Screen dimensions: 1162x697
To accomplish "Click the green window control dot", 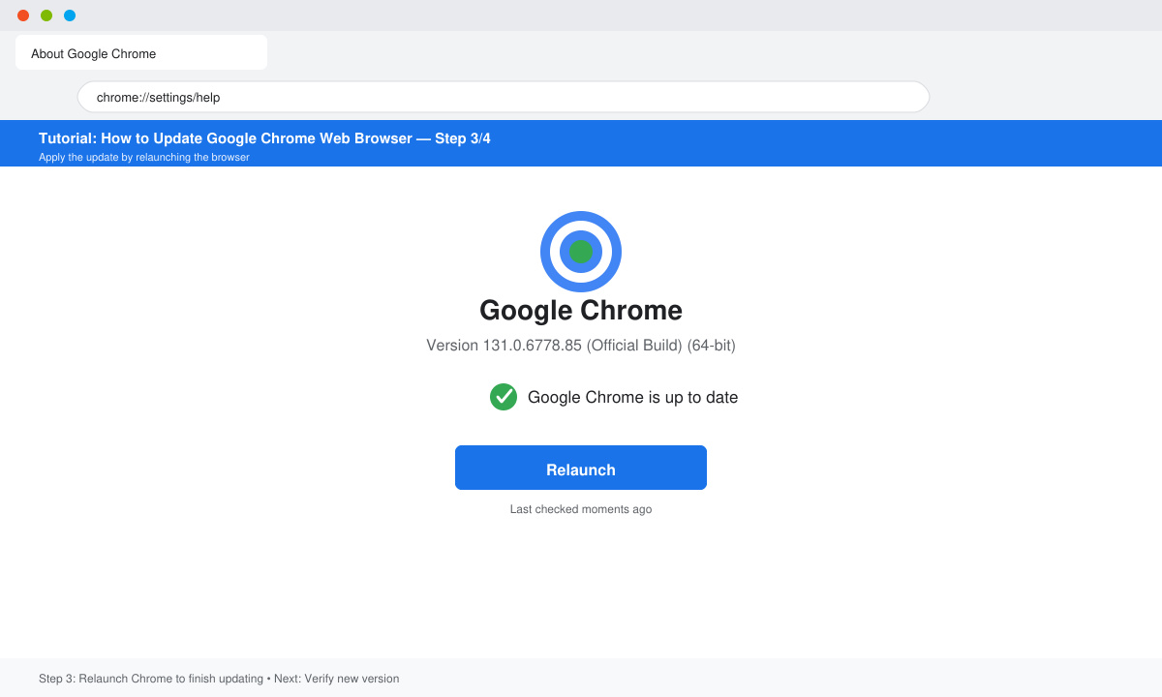I will (46, 15).
